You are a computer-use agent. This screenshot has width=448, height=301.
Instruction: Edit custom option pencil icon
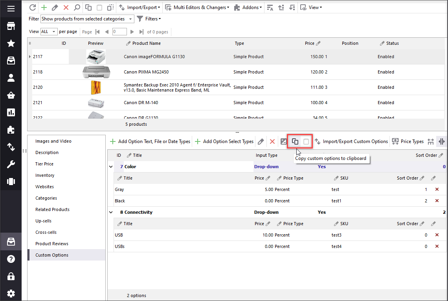[x=261, y=141]
